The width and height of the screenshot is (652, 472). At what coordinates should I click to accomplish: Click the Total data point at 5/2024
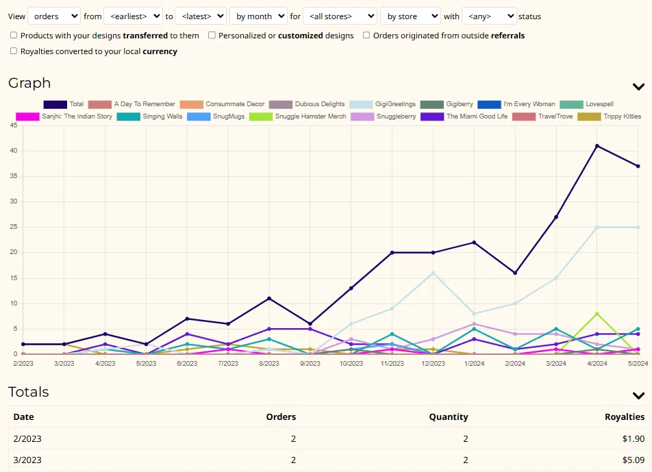click(638, 166)
